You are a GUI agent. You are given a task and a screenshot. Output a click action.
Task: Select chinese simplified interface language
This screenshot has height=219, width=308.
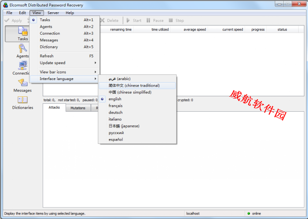[137, 92]
